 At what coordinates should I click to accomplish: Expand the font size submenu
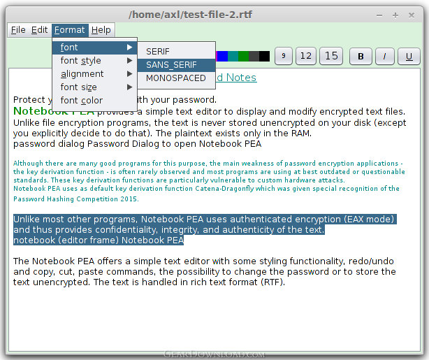click(x=94, y=87)
